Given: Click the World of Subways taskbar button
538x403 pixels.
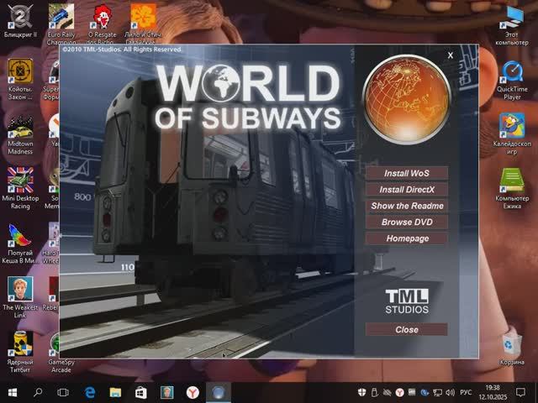Looking at the screenshot, I should (219, 393).
